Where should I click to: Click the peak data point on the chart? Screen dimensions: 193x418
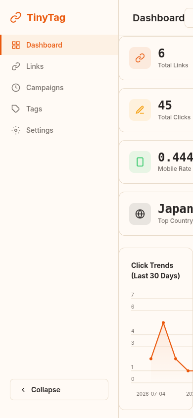tap(163, 323)
